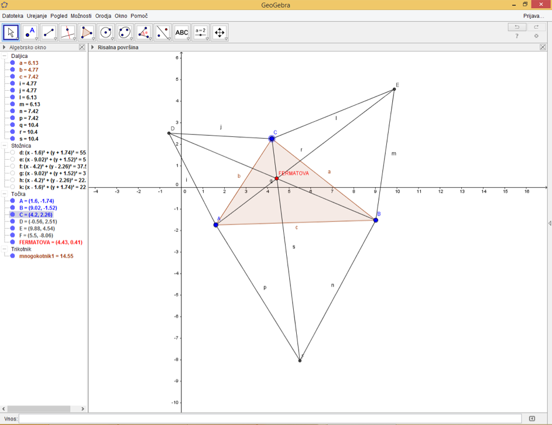552x425 pixels.
Task: Open the Datoteka menu
Action: coord(13,16)
